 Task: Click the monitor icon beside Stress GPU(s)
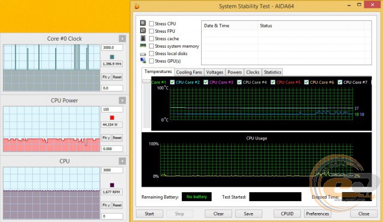143,60
